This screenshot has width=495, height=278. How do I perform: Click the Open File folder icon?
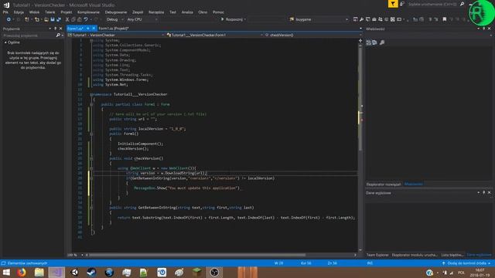point(46,19)
